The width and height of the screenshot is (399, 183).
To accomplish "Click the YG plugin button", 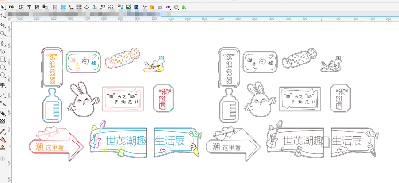I will 11,7.
